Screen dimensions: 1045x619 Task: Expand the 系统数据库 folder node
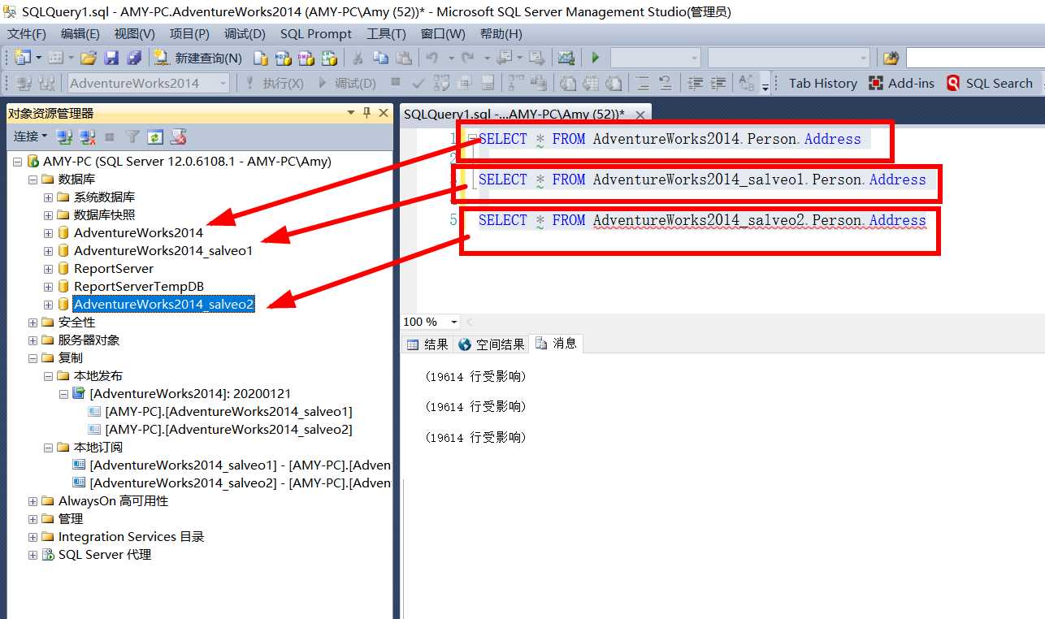click(x=48, y=197)
